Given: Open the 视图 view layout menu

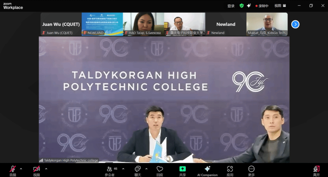Looking at the screenshot, I should [x=280, y=6].
